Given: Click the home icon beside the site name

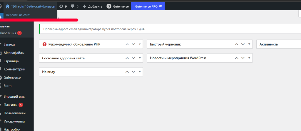Looking at the screenshot, I should pyautogui.click(x=8, y=6).
